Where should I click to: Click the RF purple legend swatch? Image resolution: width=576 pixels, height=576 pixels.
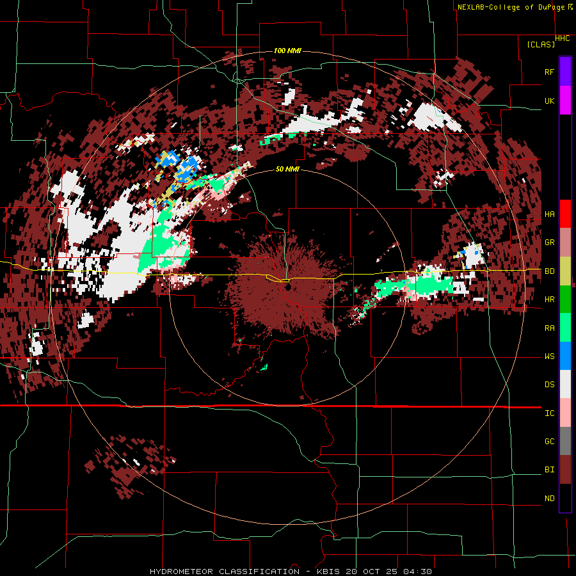(565, 72)
